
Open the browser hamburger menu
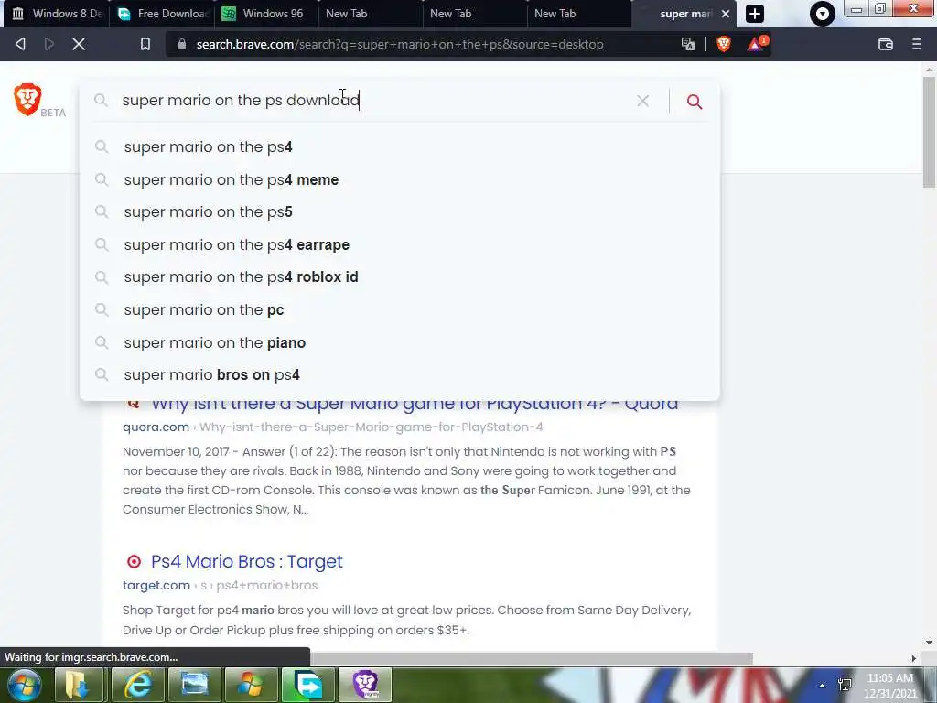(x=917, y=44)
